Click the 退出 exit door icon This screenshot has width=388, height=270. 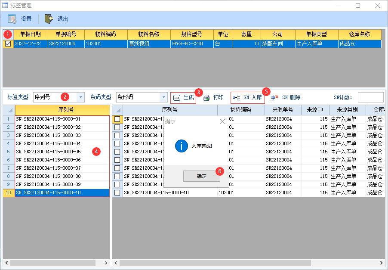[x=49, y=19]
